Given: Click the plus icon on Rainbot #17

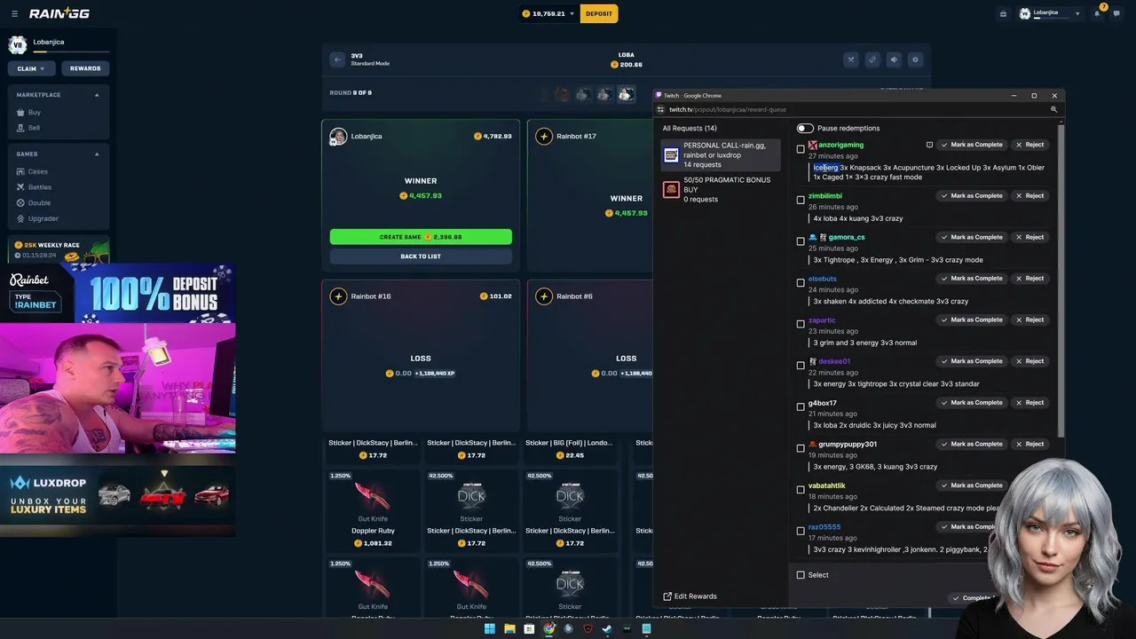Looking at the screenshot, I should [544, 137].
